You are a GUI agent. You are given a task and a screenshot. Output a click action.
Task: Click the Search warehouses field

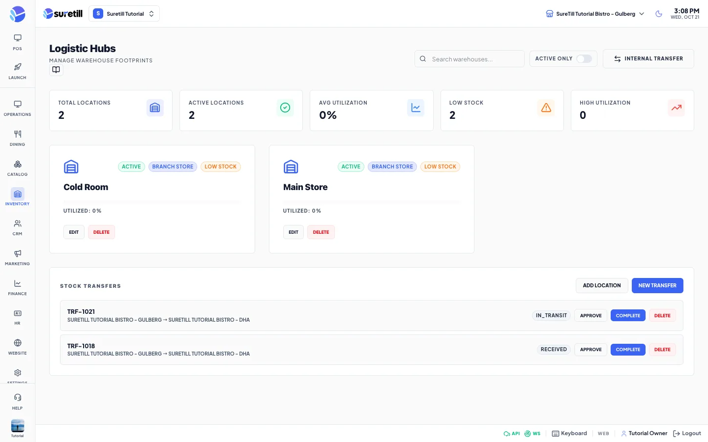pos(470,59)
